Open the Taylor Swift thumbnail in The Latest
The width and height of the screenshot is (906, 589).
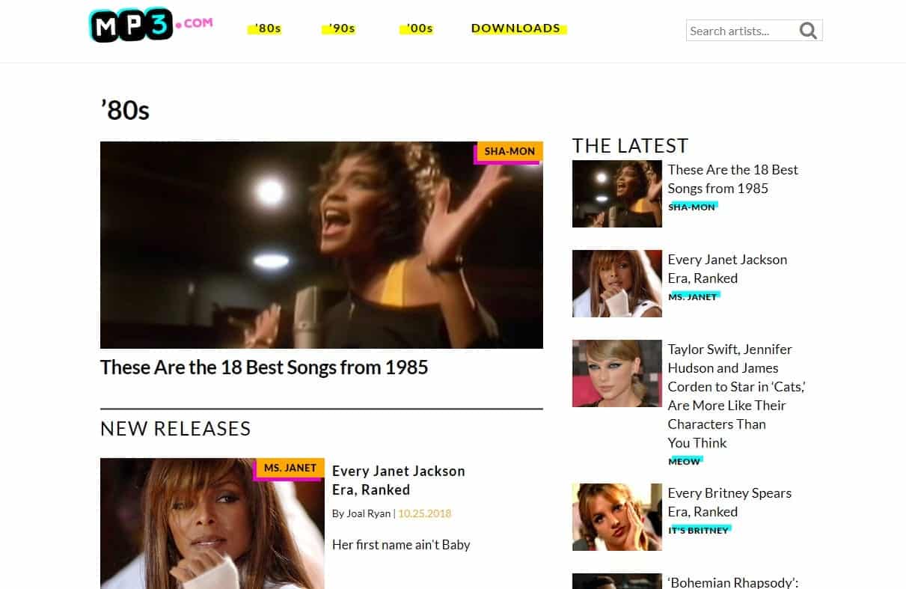click(616, 373)
